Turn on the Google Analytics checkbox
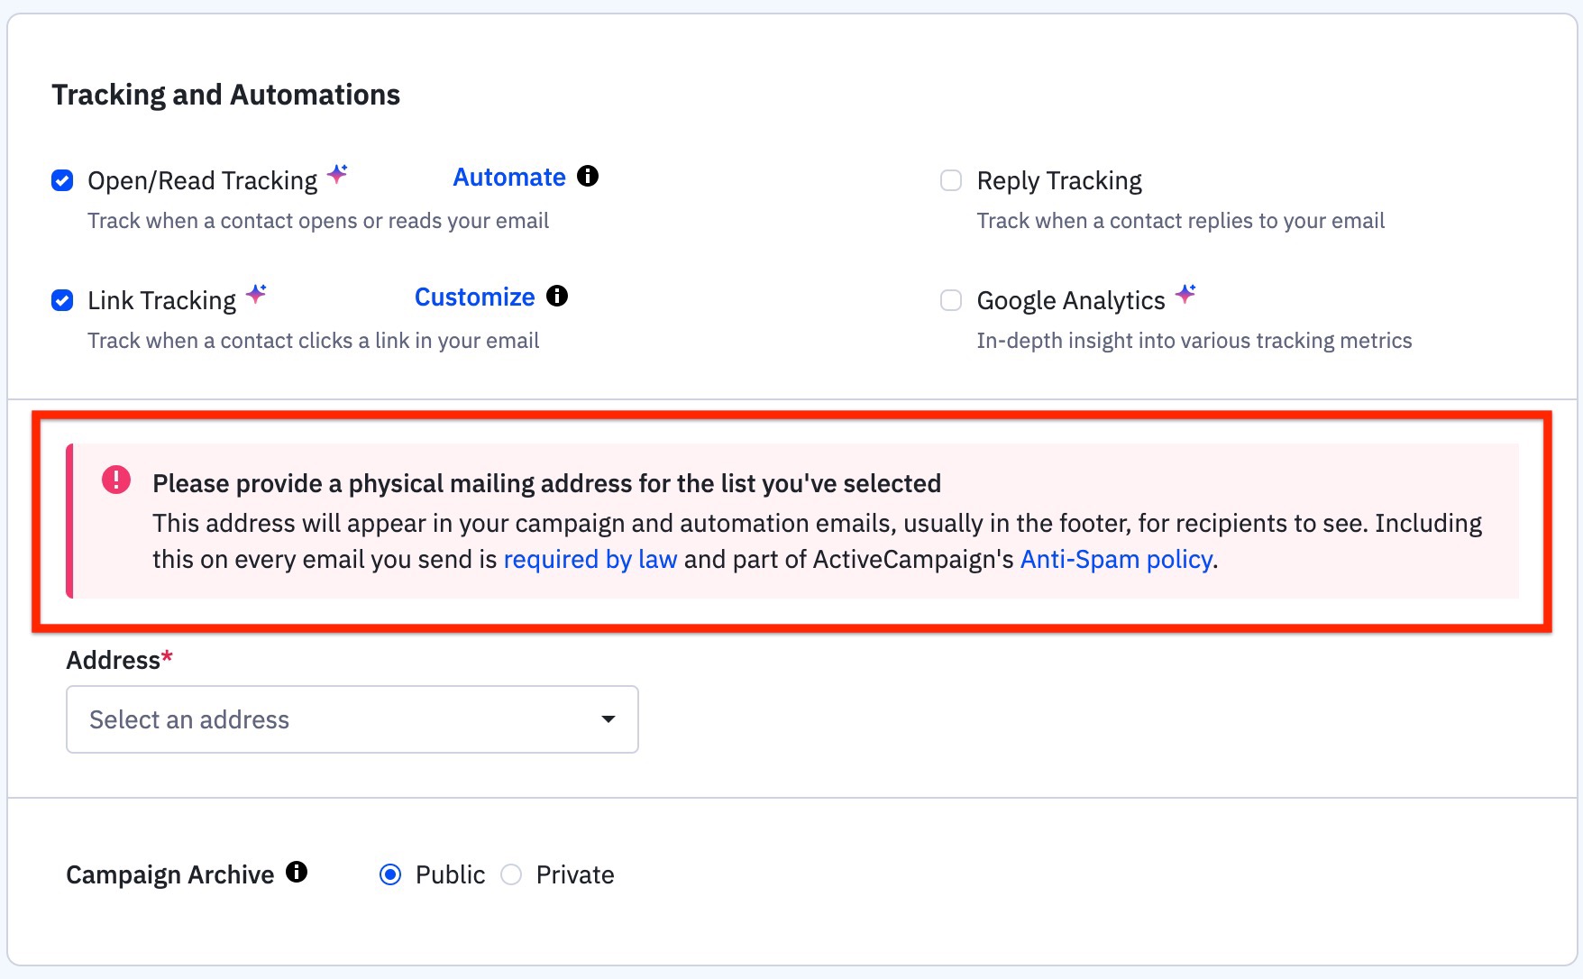1583x979 pixels. 951,300
